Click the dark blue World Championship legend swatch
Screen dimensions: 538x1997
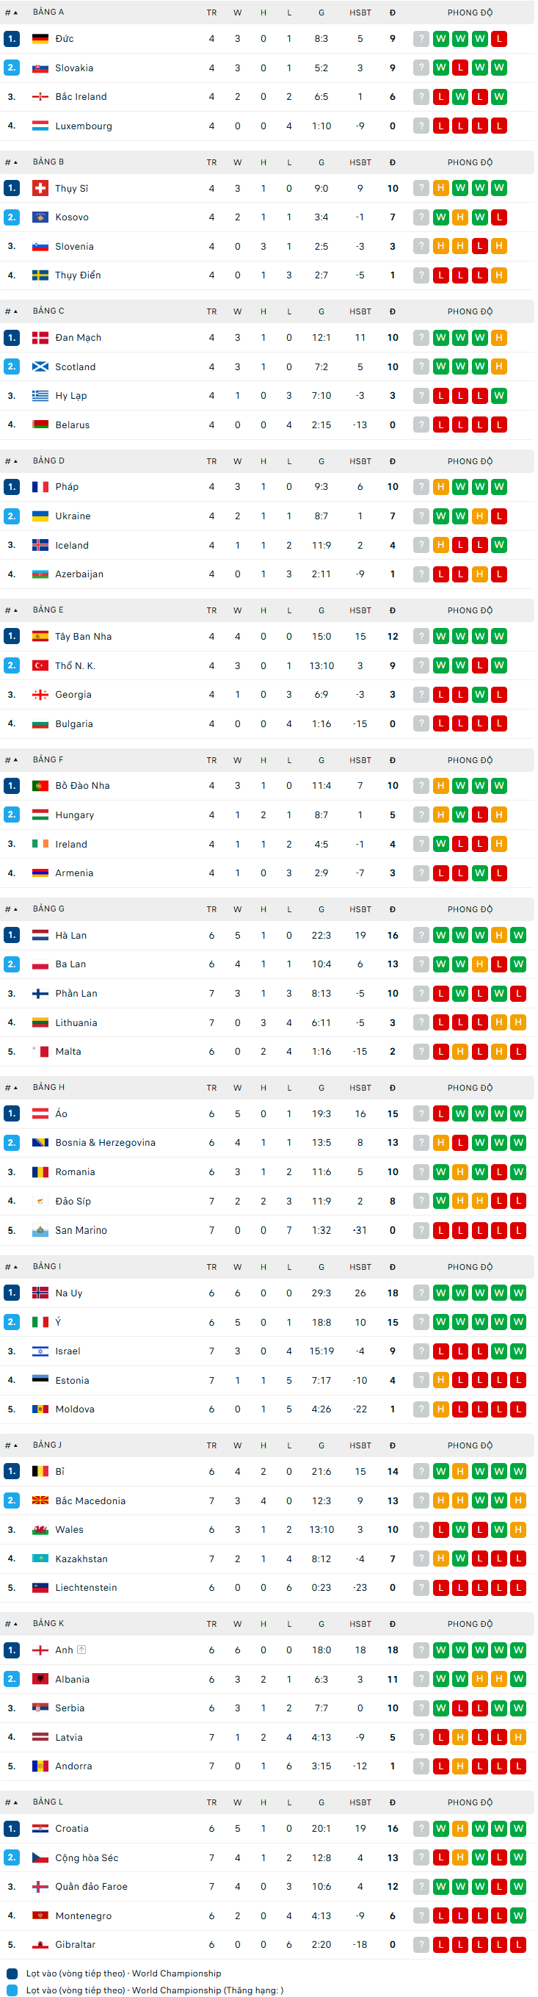click(x=12, y=1973)
